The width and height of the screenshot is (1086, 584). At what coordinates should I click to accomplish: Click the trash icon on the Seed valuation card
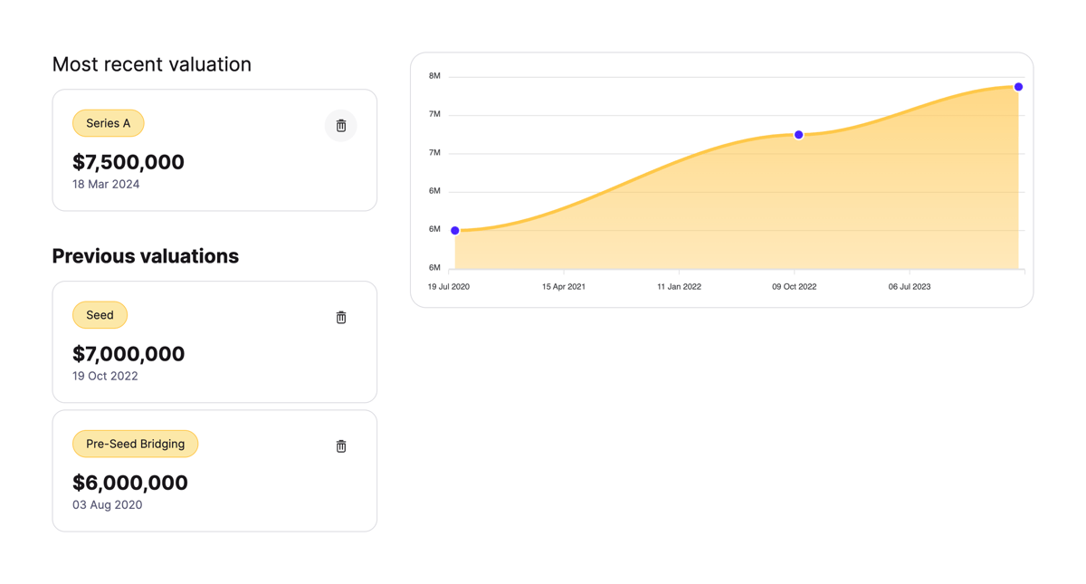tap(340, 317)
